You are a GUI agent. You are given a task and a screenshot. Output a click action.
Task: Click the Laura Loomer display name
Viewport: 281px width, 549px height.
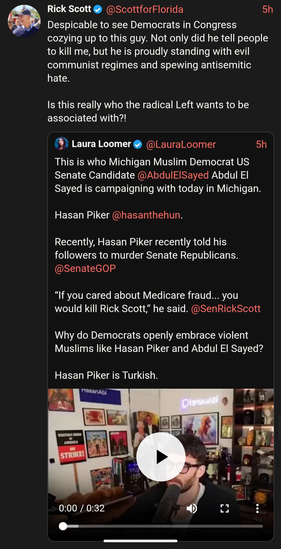coord(101,144)
